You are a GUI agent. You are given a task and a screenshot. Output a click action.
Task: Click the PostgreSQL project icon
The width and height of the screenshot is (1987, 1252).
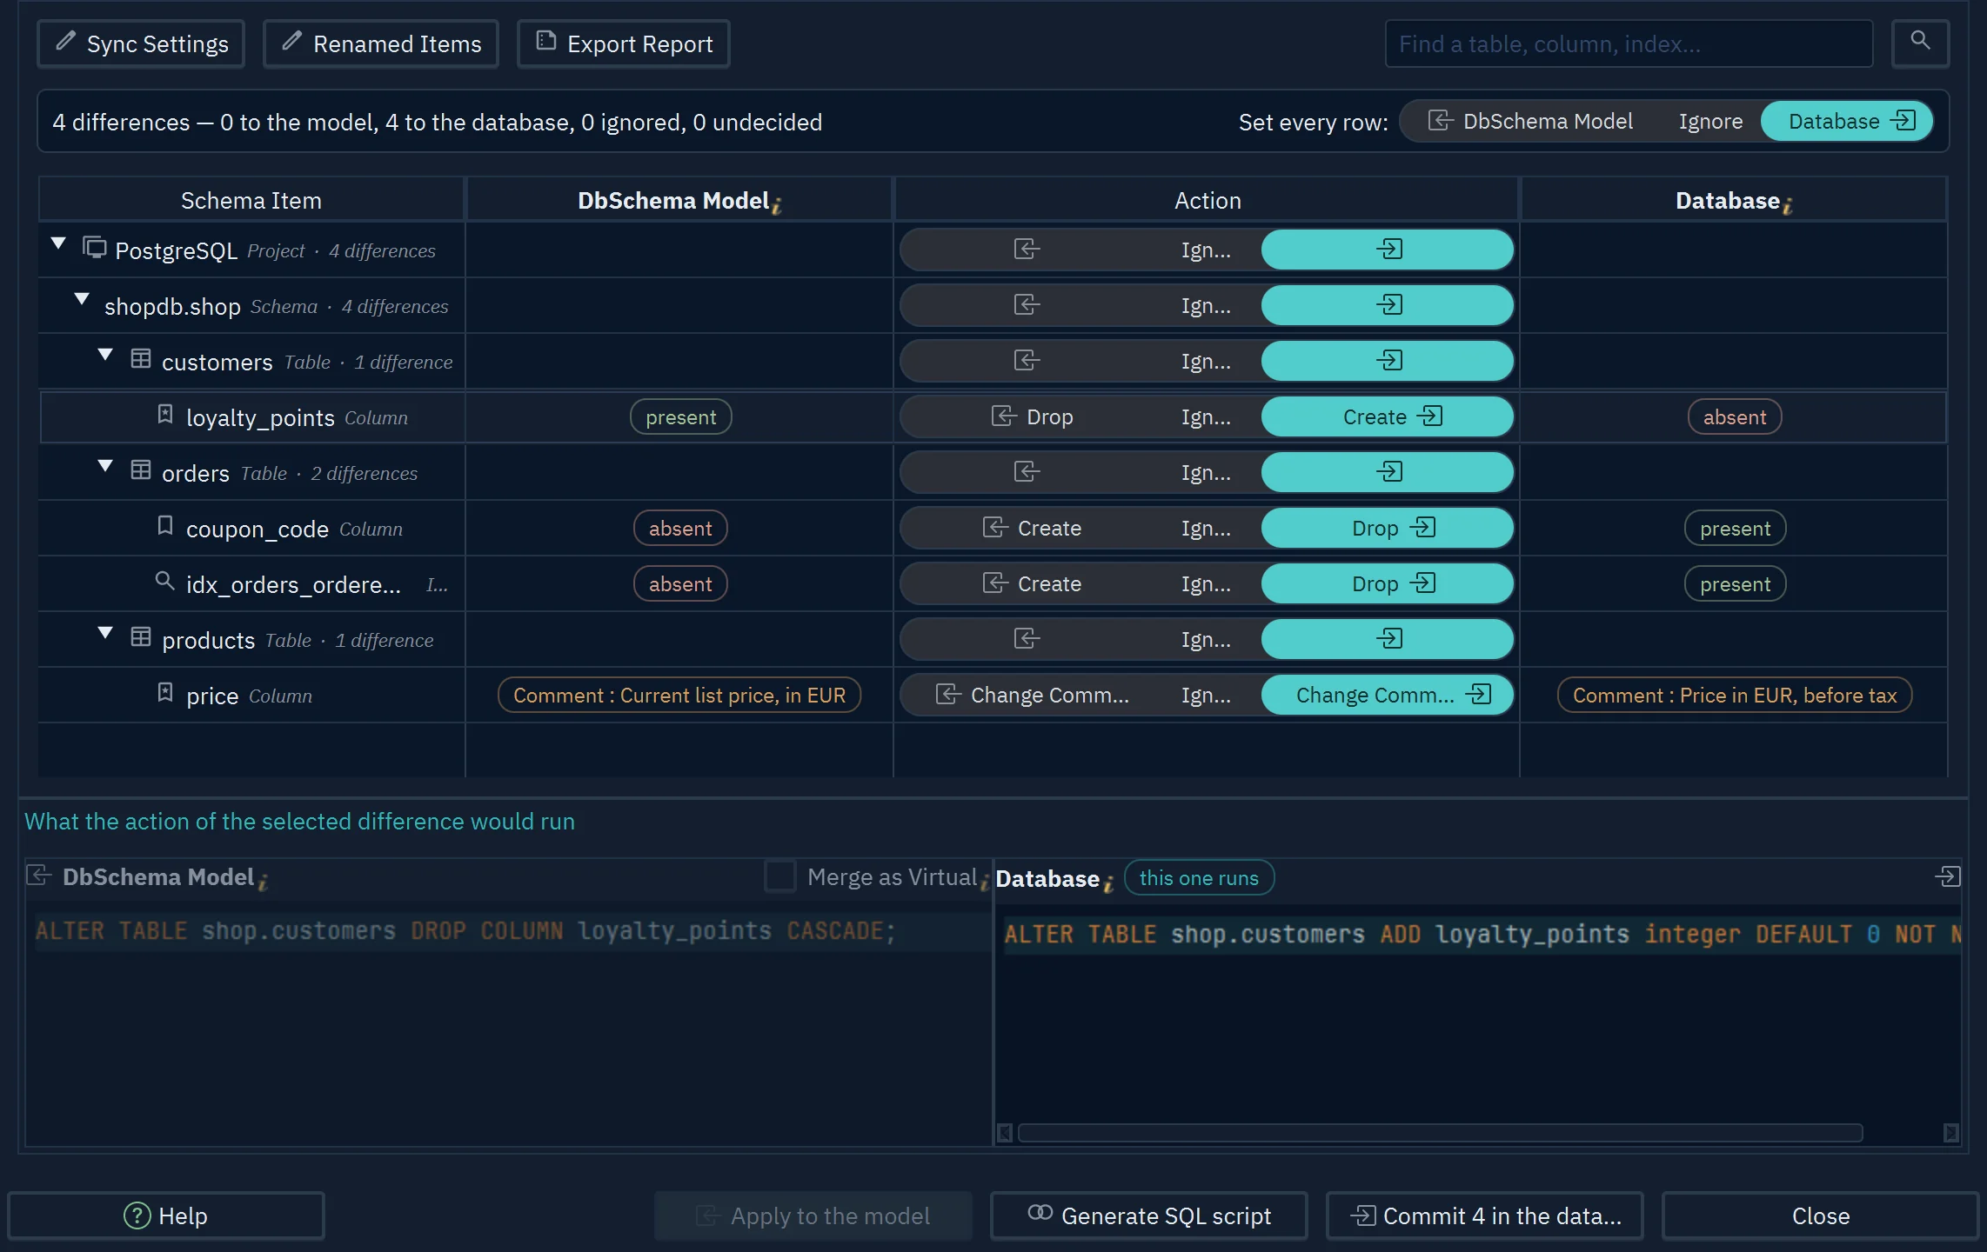click(x=94, y=248)
